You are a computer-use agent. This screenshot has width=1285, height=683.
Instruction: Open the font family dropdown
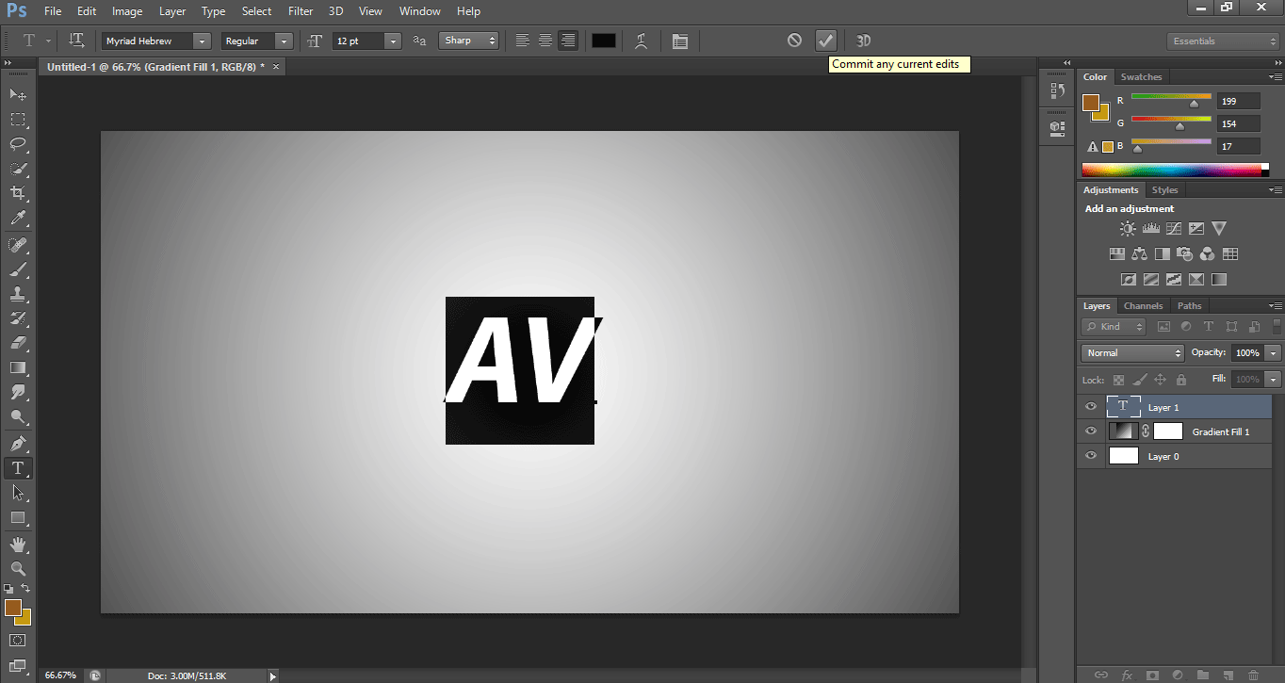tap(201, 41)
